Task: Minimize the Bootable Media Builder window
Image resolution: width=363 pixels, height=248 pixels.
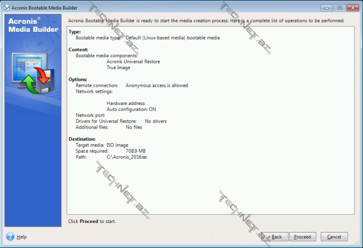Action: [326, 8]
